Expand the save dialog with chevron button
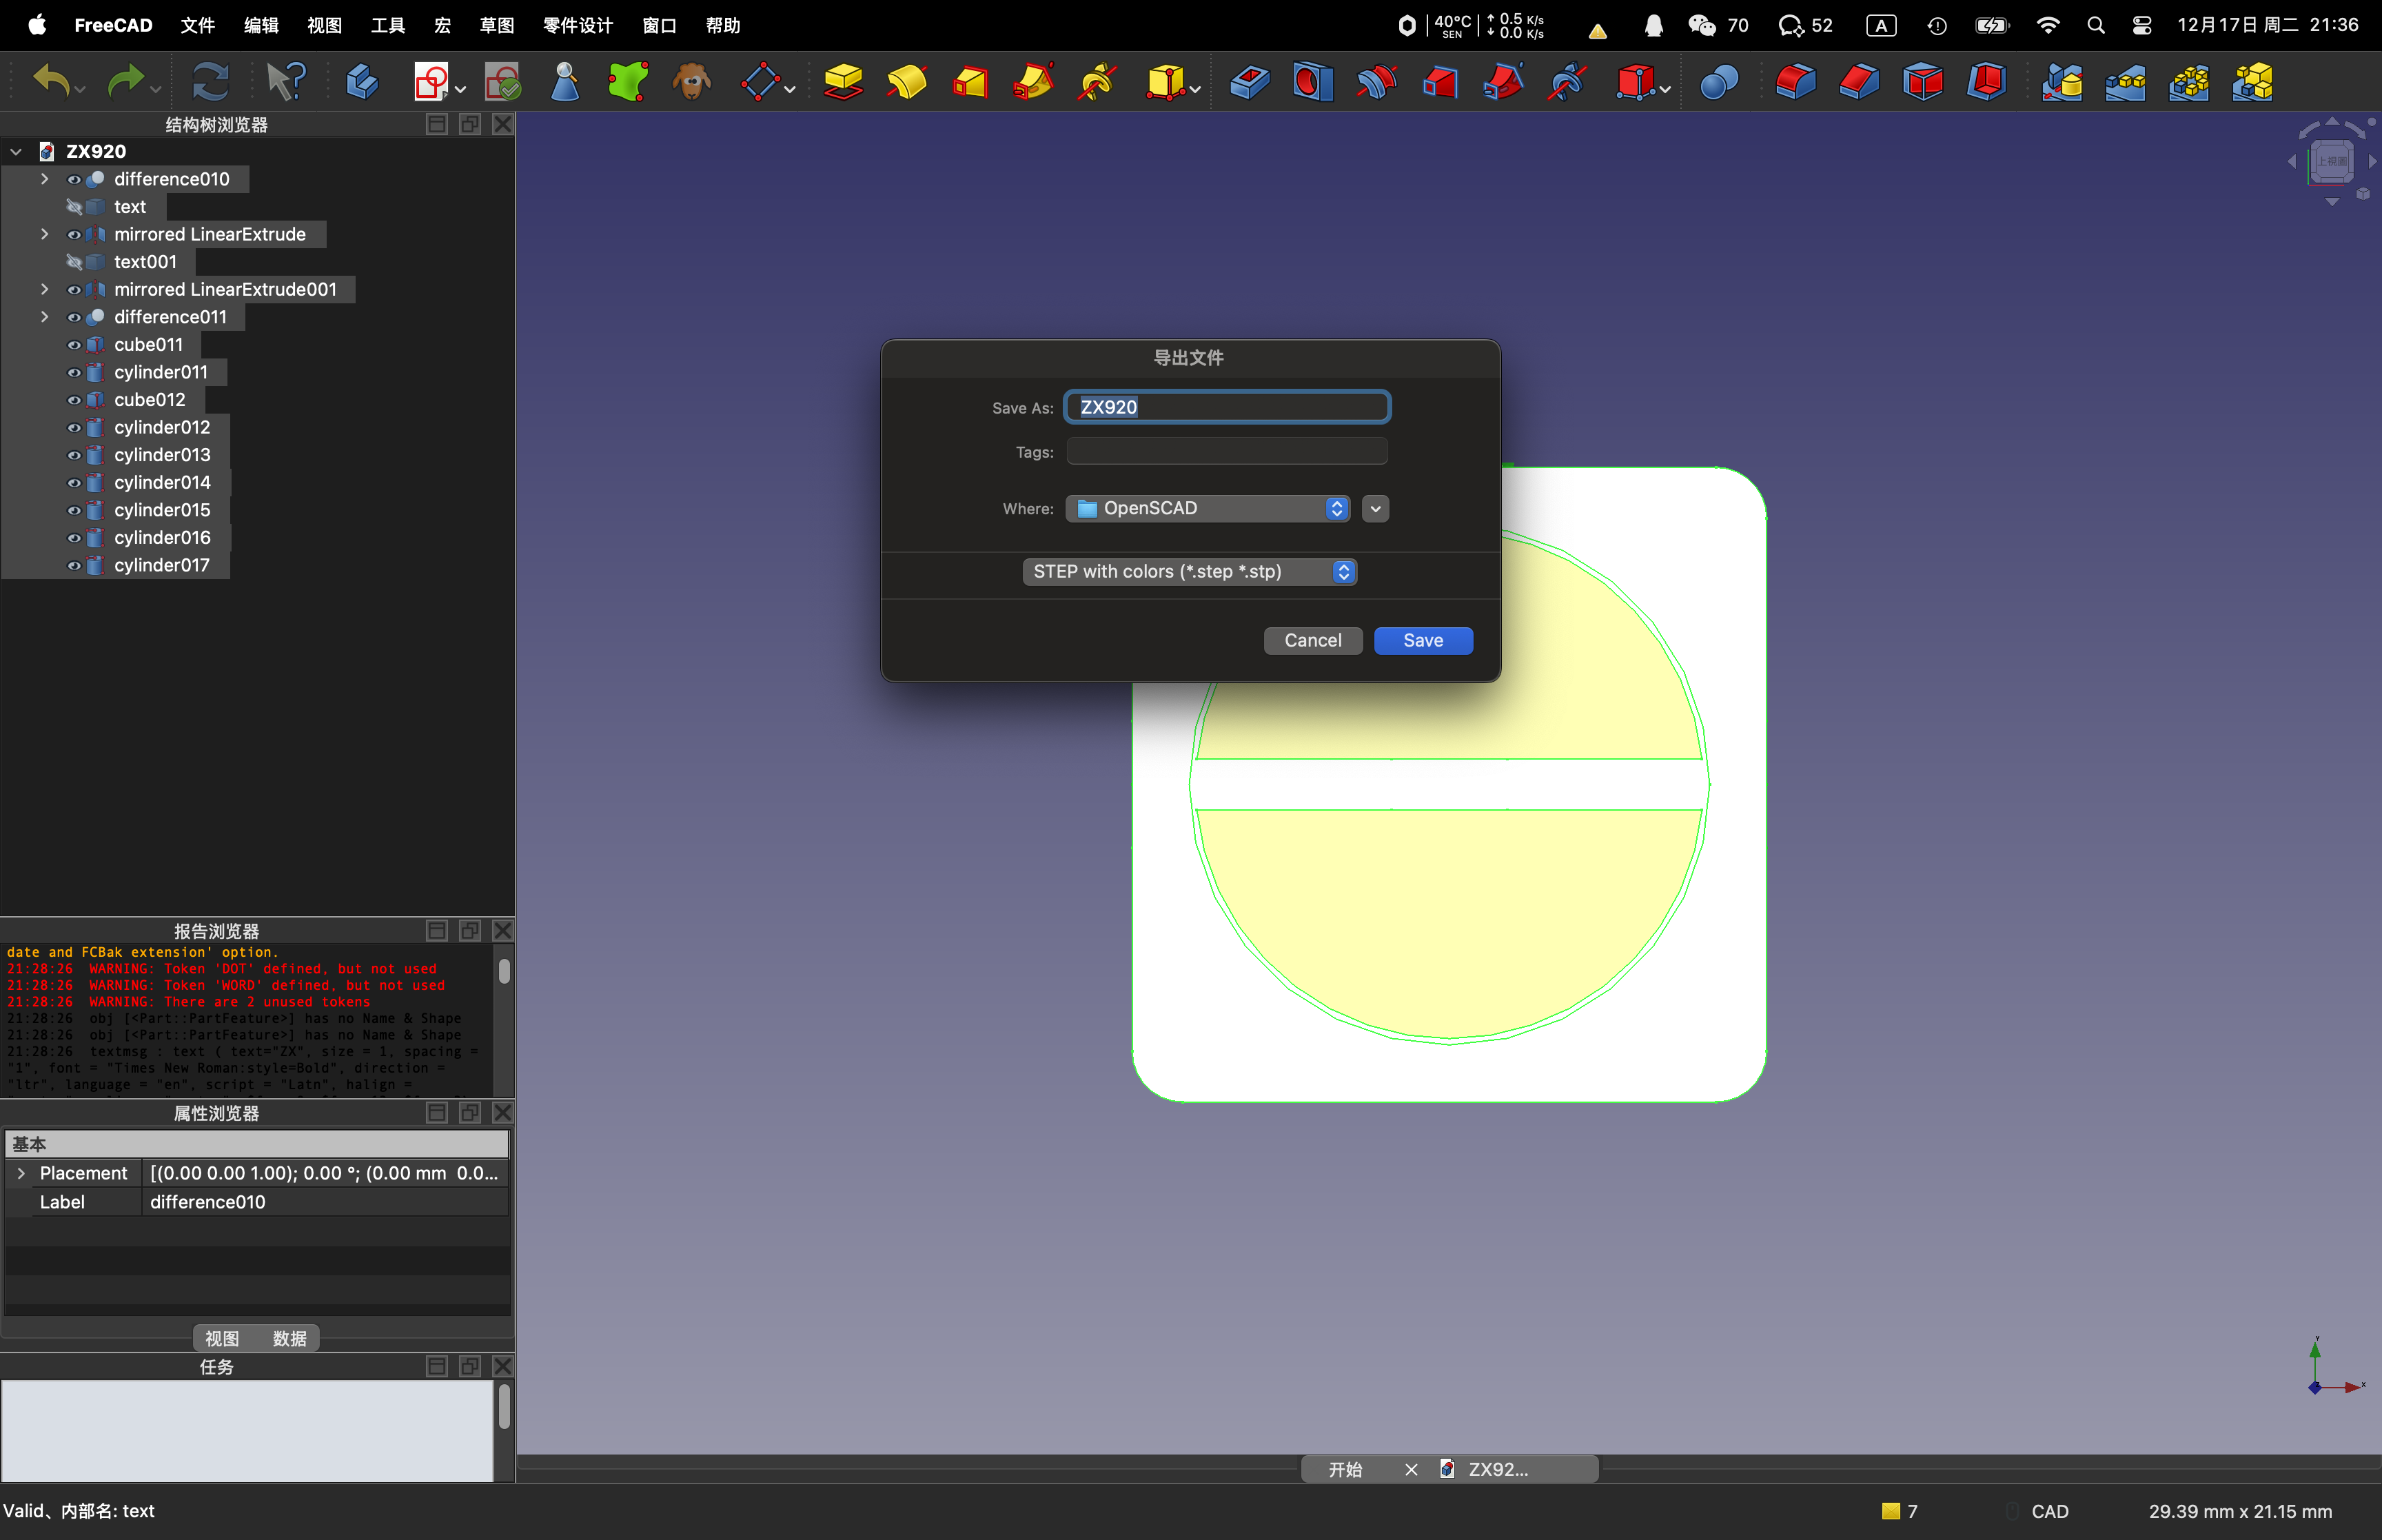The image size is (2382, 1540). (1376, 509)
